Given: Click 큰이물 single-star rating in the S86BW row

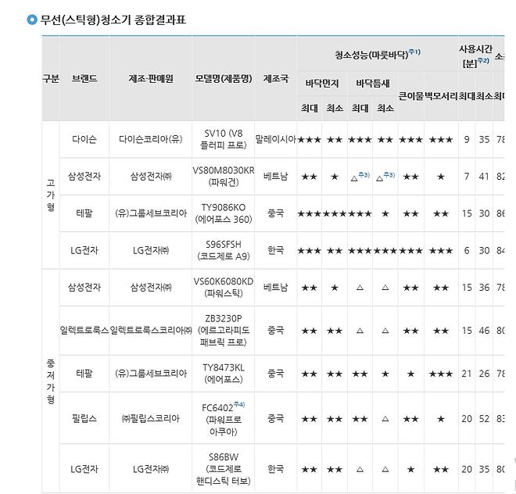Looking at the screenshot, I should click(410, 469).
